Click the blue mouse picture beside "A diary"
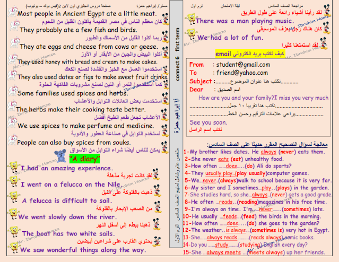The width and height of the screenshot is (339, 262). [x=60, y=156]
